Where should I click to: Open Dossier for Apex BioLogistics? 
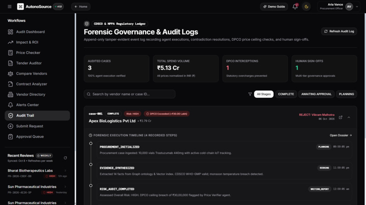[x=341, y=135]
